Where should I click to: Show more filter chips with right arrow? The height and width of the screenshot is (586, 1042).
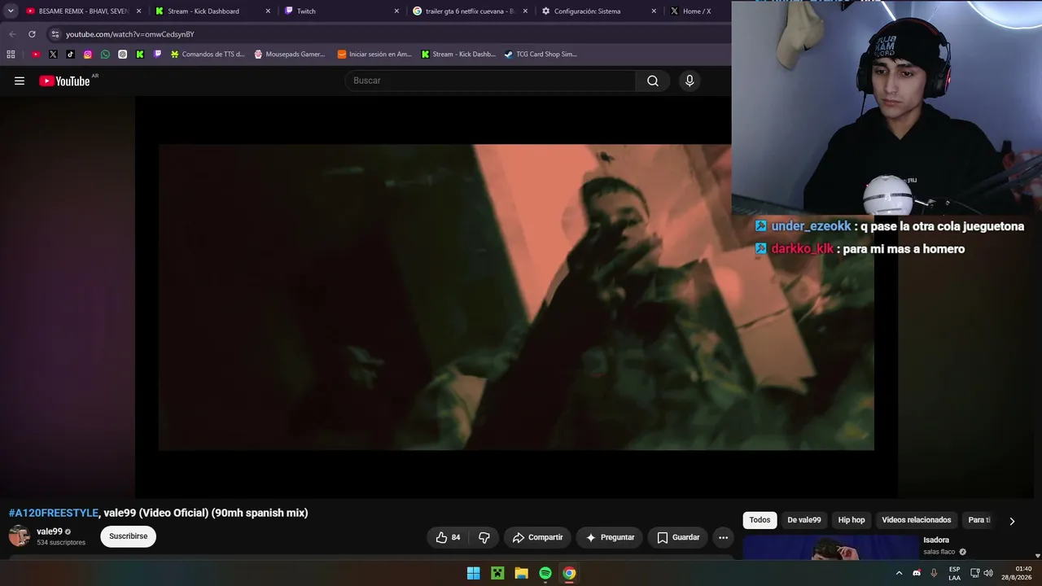[x=1012, y=521]
